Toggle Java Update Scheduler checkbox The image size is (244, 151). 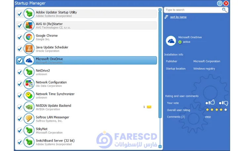(20, 49)
